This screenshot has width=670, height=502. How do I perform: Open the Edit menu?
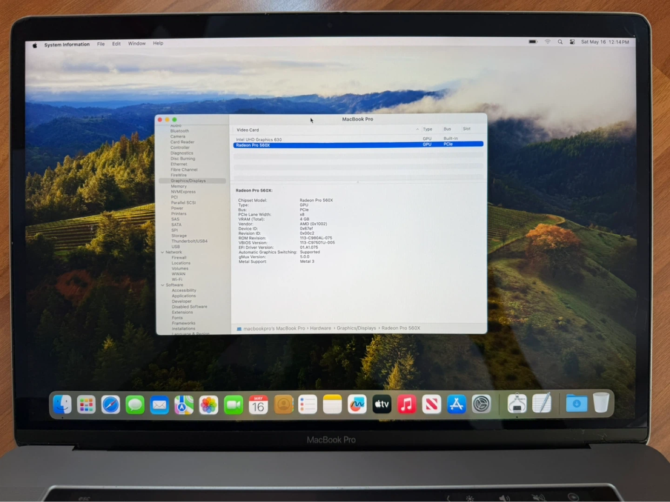click(116, 44)
